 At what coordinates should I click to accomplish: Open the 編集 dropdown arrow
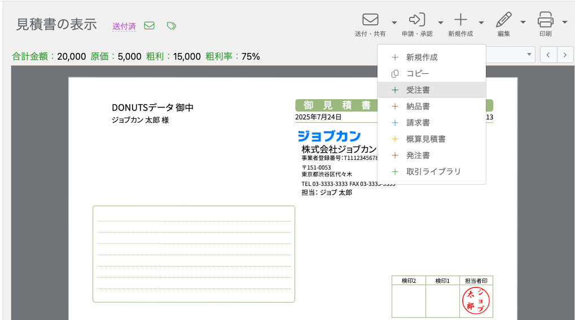[x=523, y=23]
